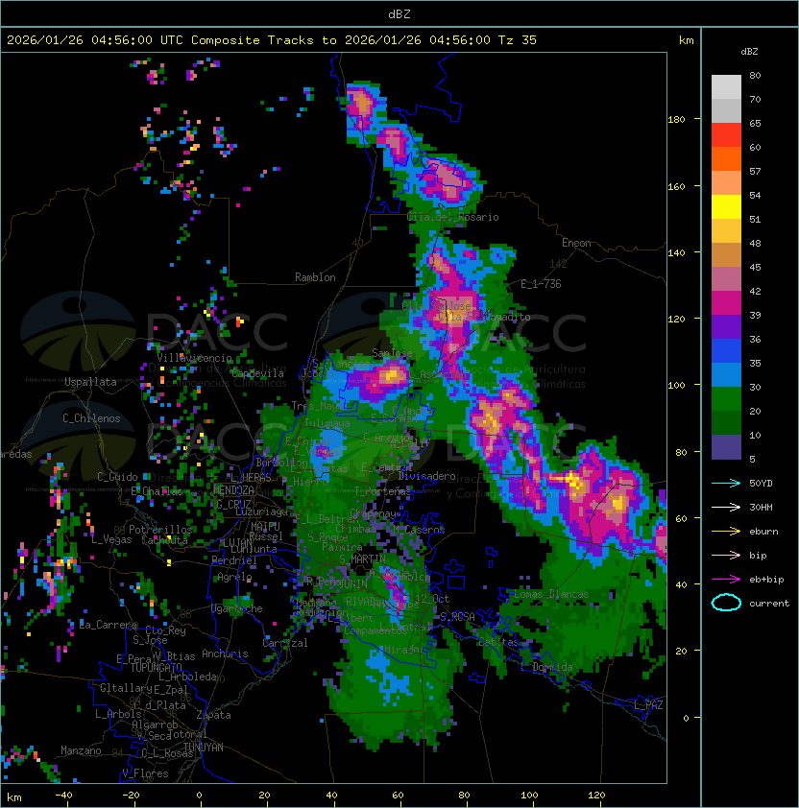Viewport: 799px width, 808px height.
Task: Click the 'TUPUNGATO' map label
Action: coord(156,667)
